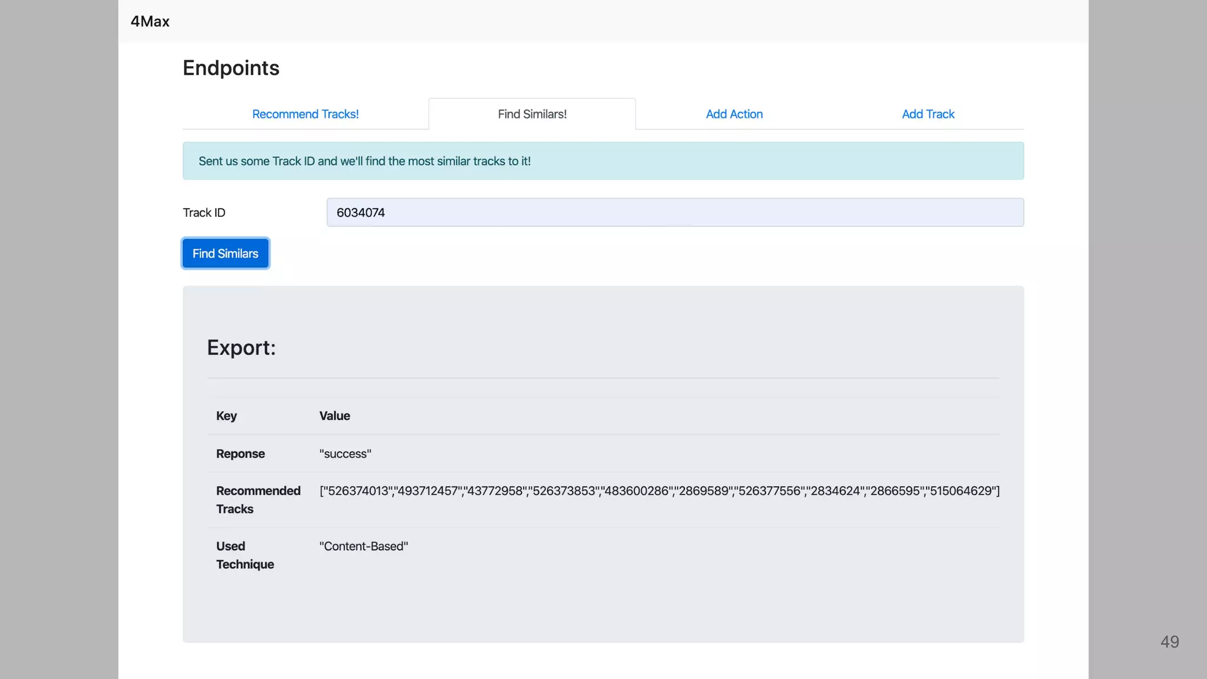Go to the Add Track tab
The width and height of the screenshot is (1207, 679).
pos(928,114)
